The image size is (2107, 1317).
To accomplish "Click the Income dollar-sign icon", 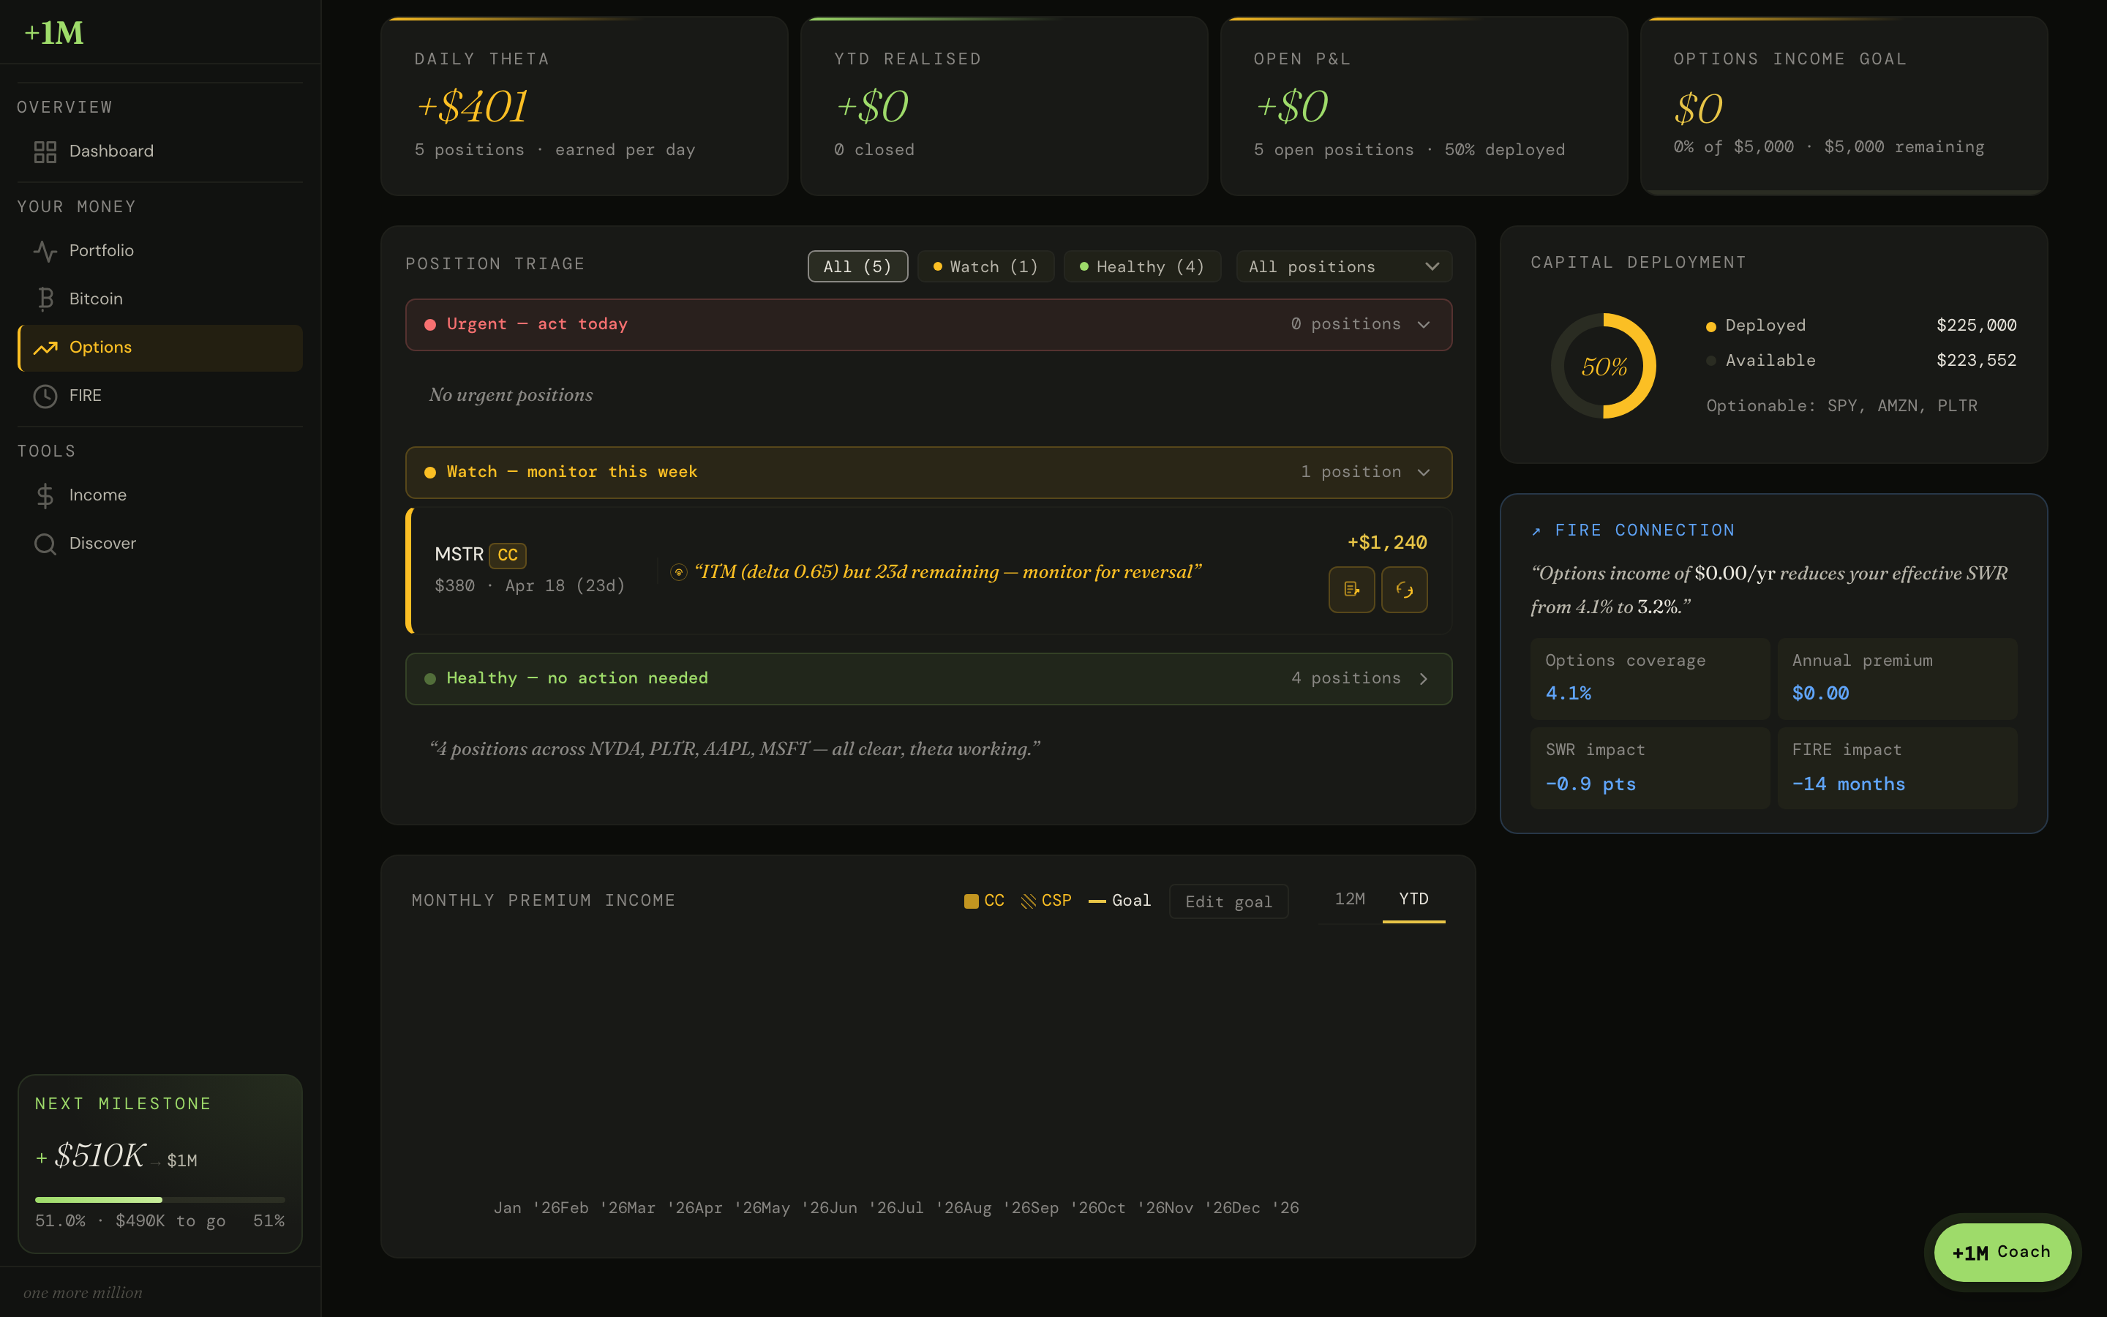I will tap(45, 495).
